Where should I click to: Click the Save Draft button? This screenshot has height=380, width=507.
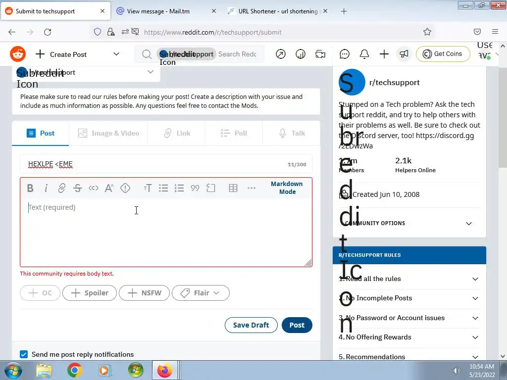click(251, 325)
